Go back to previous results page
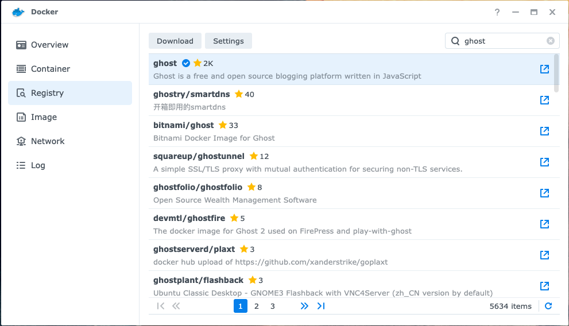Viewport: 569px width, 326px height. (176, 306)
